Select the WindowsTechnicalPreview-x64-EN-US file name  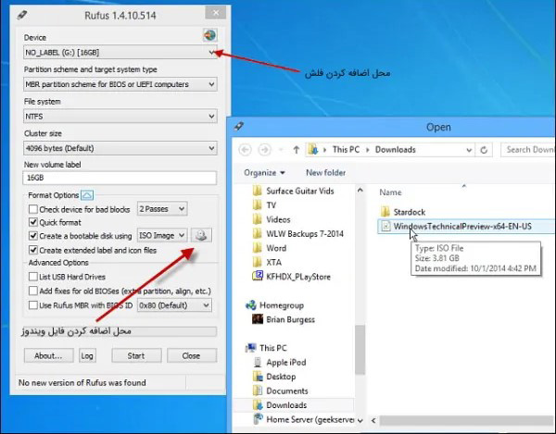coord(462,226)
